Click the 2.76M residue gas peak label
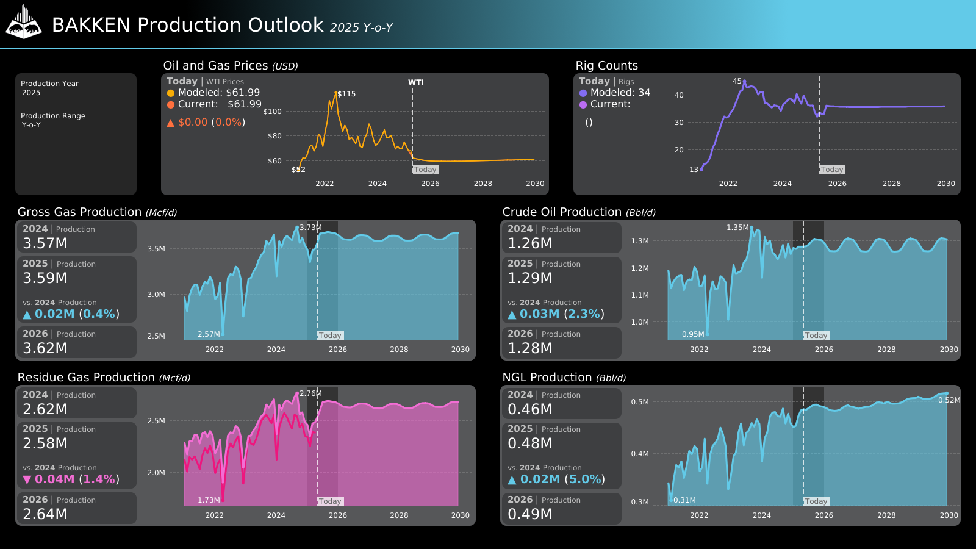This screenshot has width=976, height=549. point(310,393)
